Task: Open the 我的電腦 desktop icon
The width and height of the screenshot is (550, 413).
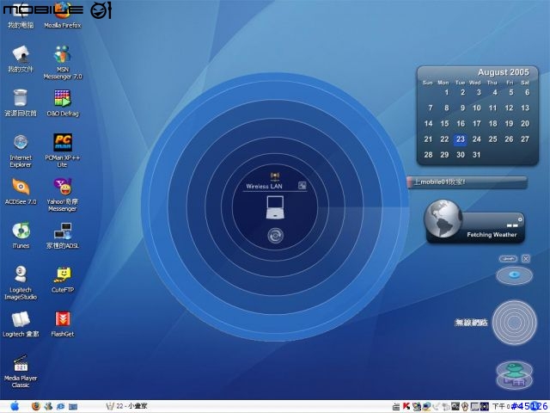Action: [x=21, y=15]
